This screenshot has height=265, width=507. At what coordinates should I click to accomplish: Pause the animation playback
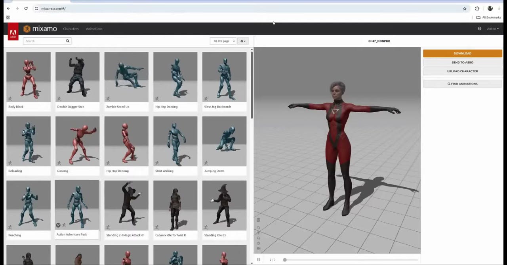click(x=258, y=260)
